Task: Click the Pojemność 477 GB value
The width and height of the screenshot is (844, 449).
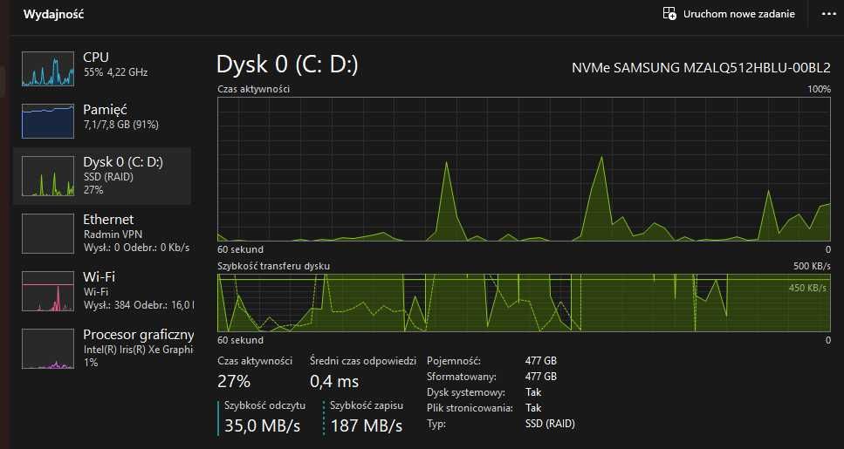Action: click(x=541, y=361)
